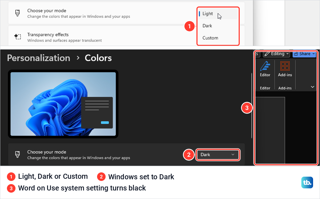The width and height of the screenshot is (320, 199).
Task: Click the Editor group label
Action: coord(265,88)
